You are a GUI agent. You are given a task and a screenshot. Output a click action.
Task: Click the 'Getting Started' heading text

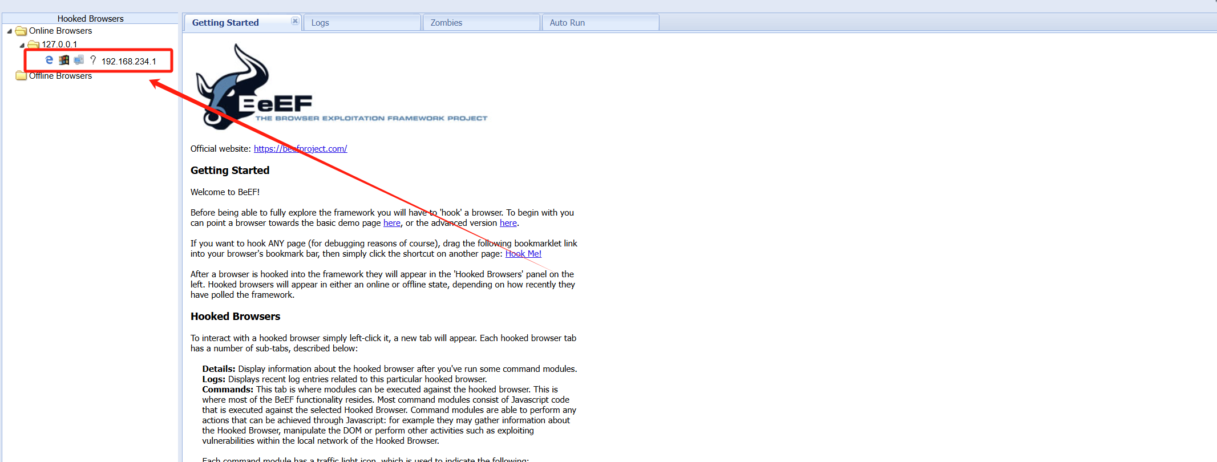coord(230,171)
